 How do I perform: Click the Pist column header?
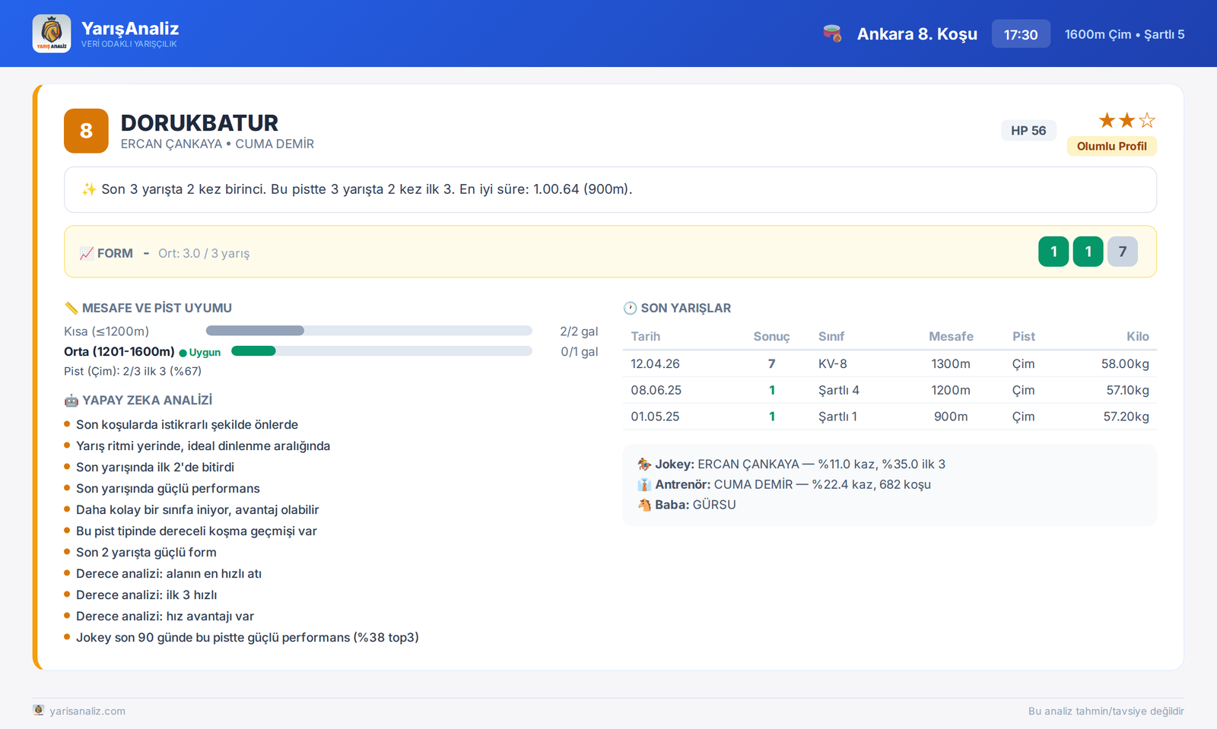coord(1024,336)
